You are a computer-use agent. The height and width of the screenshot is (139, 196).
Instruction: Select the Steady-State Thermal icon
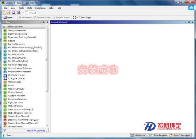click(x=5, y=116)
